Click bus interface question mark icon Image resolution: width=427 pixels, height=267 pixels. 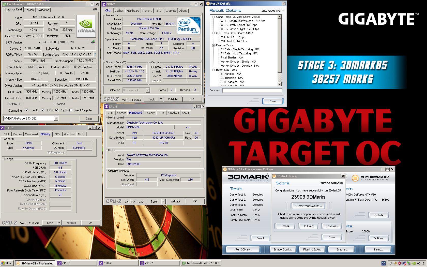pos(95,54)
